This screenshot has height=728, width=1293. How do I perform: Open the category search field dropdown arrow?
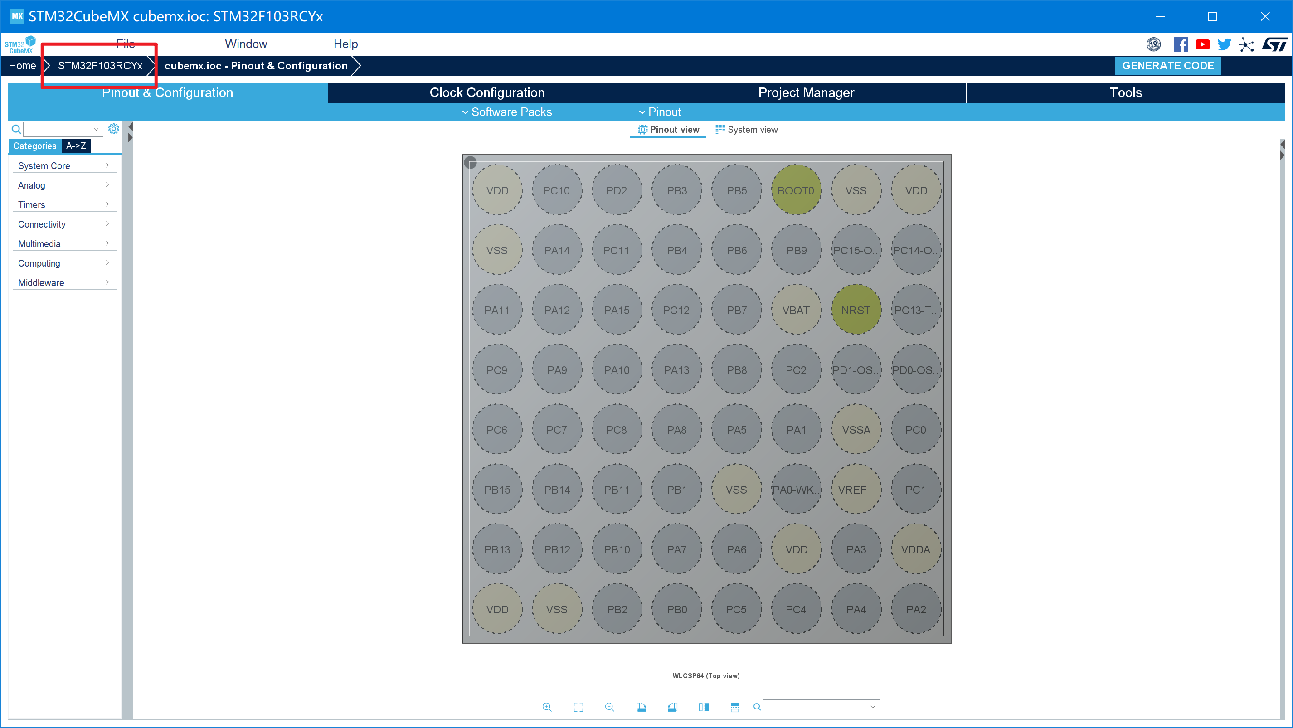tap(96, 130)
